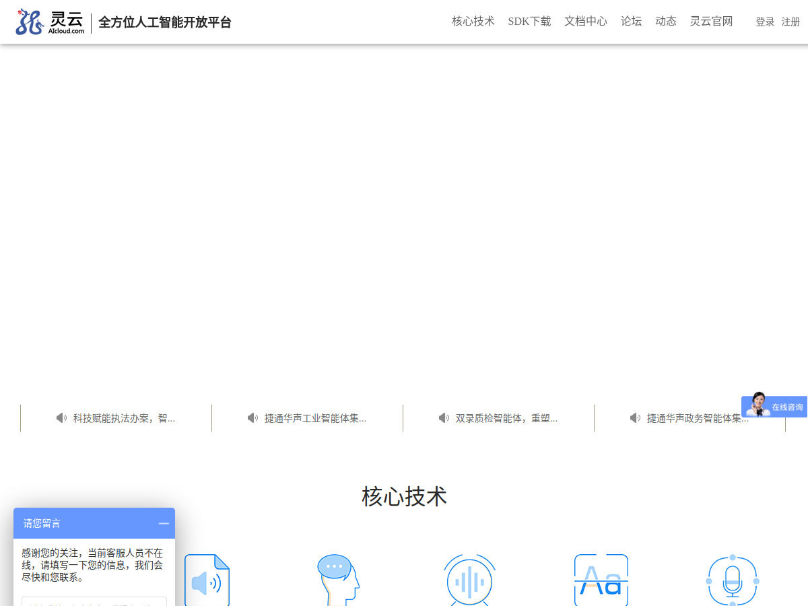Open news item 捷通华声工业智能体集...

pos(315,418)
